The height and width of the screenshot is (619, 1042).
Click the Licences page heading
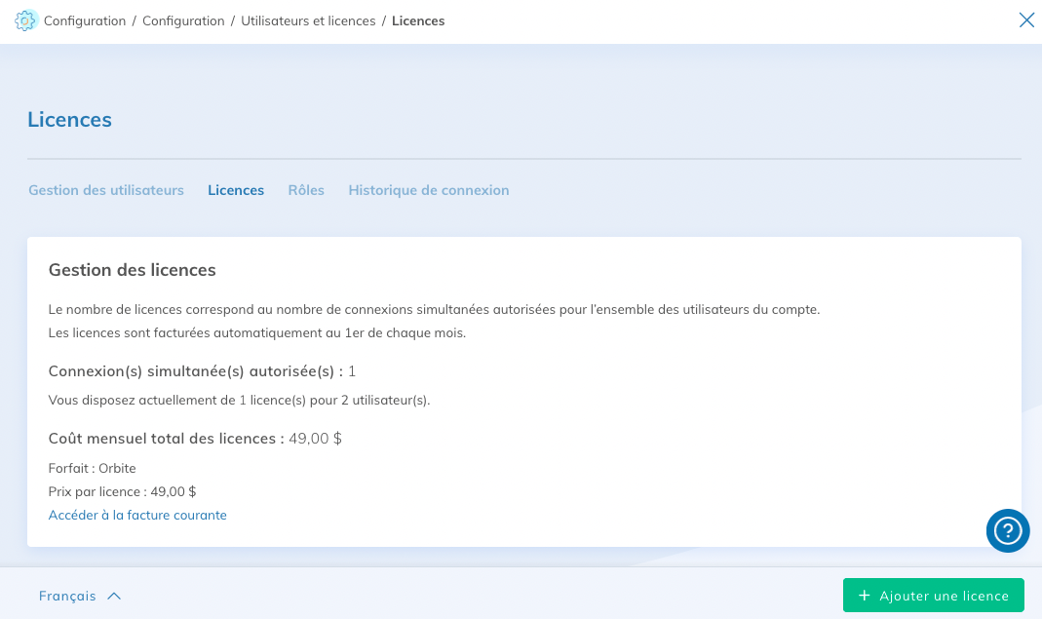pos(70,120)
